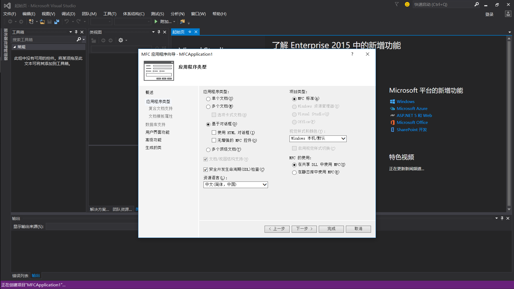The image size is (514, 289).
Task: Open the 工具(T) menu
Action: (x=110, y=14)
